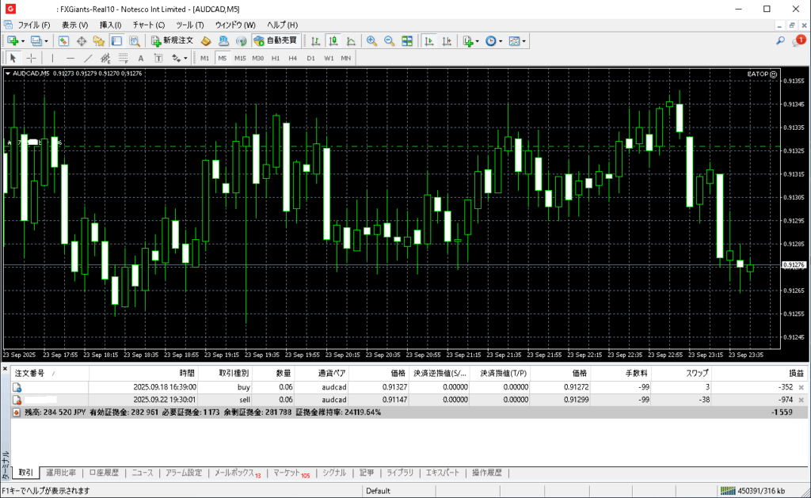811x498 pixels.
Task: Sort orders by the 損益 column header
Action: tap(794, 373)
